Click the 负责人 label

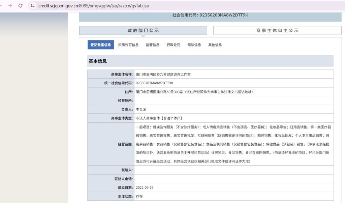tap(127, 110)
